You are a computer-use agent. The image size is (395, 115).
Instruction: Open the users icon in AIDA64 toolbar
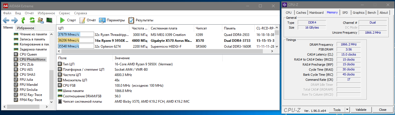tap(41, 20)
